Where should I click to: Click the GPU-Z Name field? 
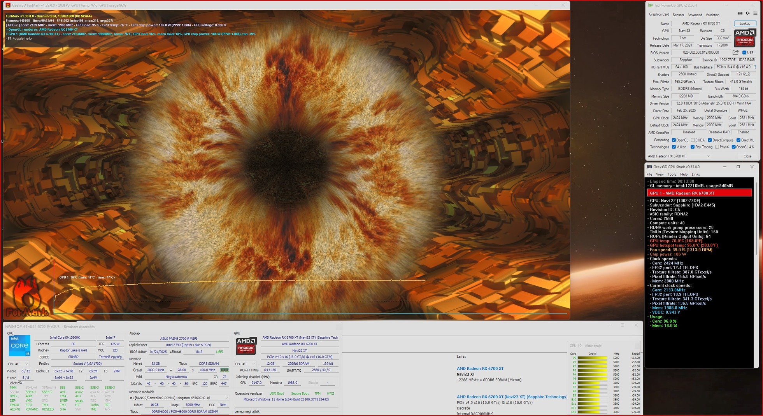pos(701,24)
